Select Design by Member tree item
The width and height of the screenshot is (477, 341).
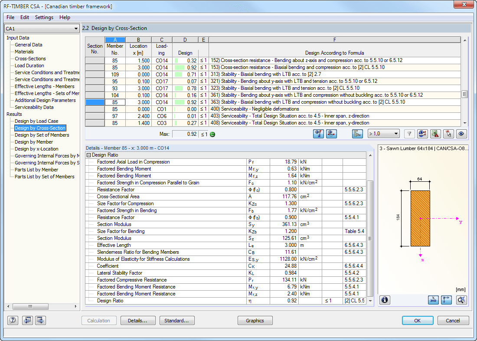click(34, 142)
